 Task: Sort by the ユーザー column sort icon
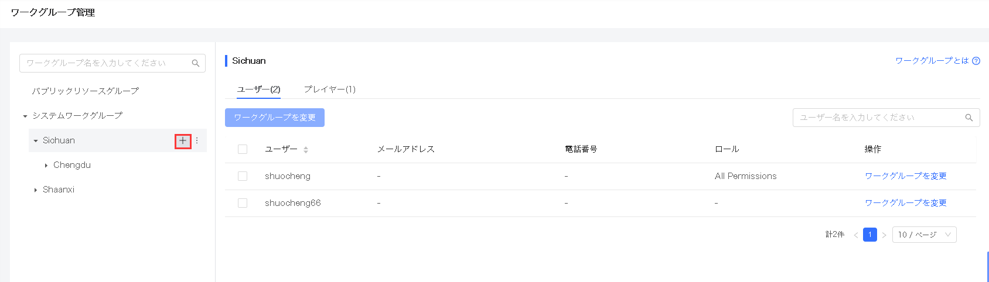tap(306, 150)
